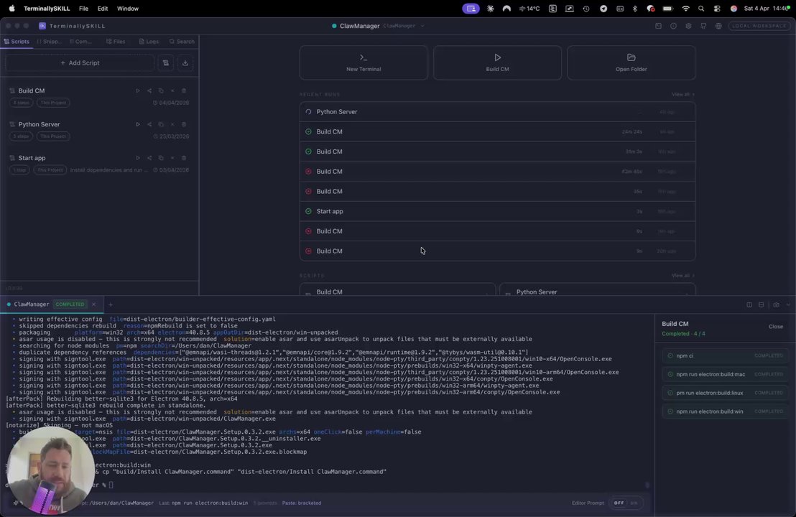
Task: Click the terminal panel icon in the title bar
Action: coord(659,26)
